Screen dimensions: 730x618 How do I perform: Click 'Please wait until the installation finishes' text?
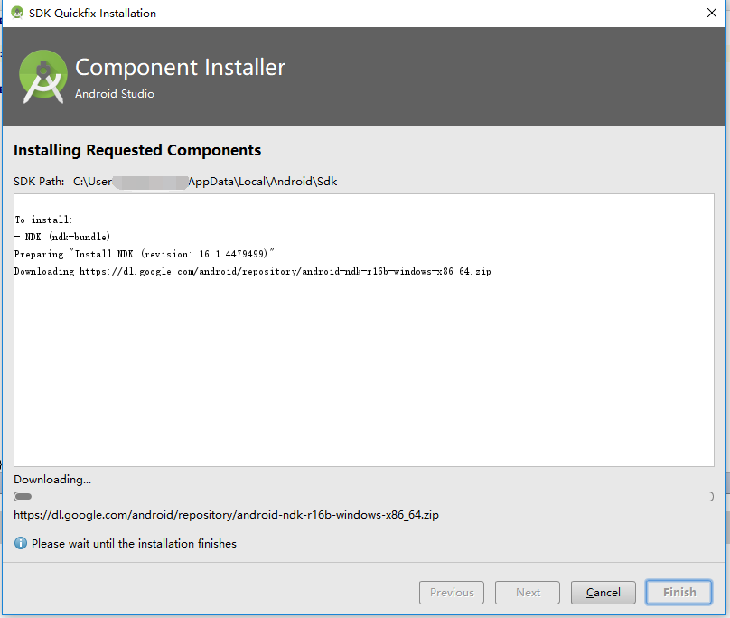(134, 544)
